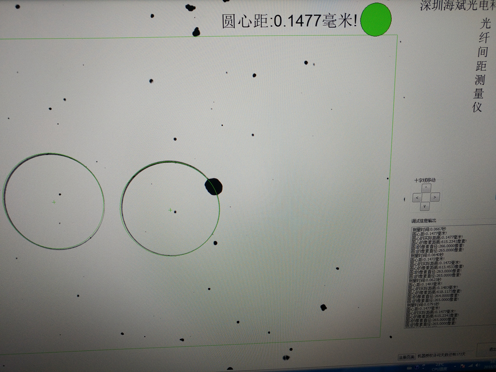Click the CPU温度 temperature indicator
The width and height of the screenshot is (496, 372).
click(x=439, y=367)
